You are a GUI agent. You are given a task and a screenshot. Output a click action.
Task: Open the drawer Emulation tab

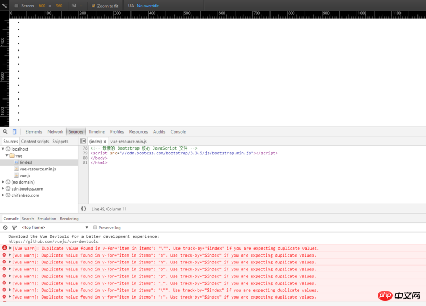pyautogui.click(x=47, y=219)
